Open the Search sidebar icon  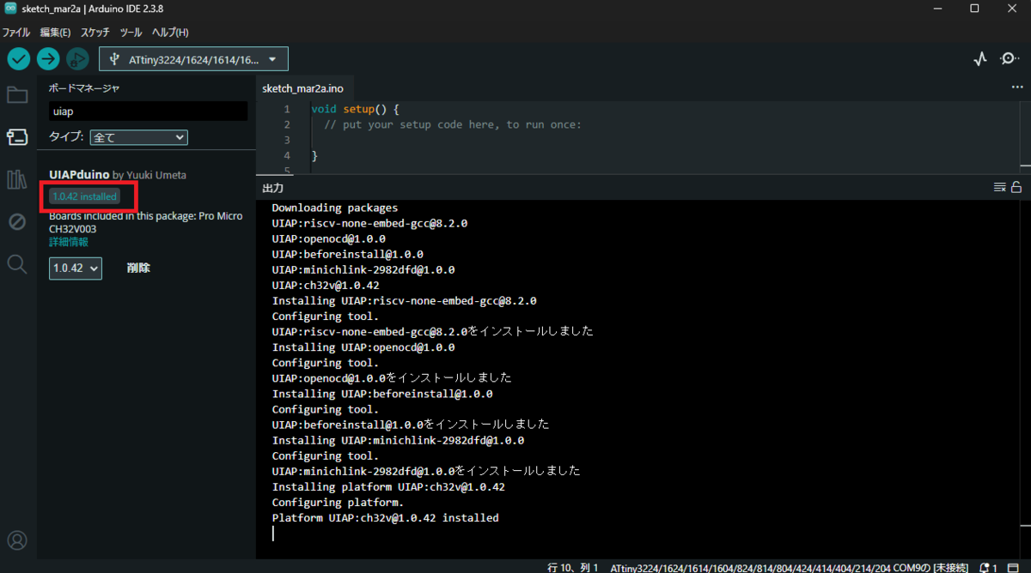click(x=17, y=264)
